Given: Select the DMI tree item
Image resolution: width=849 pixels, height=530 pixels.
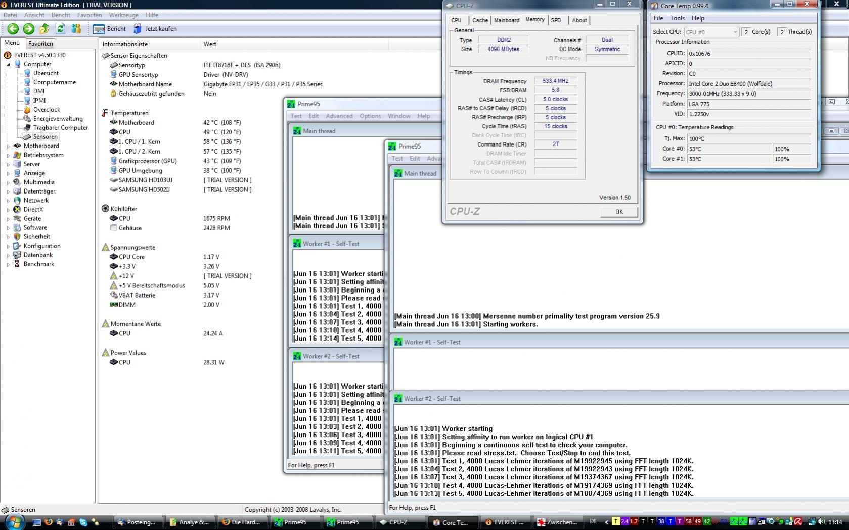Looking at the screenshot, I should pyautogui.click(x=39, y=91).
